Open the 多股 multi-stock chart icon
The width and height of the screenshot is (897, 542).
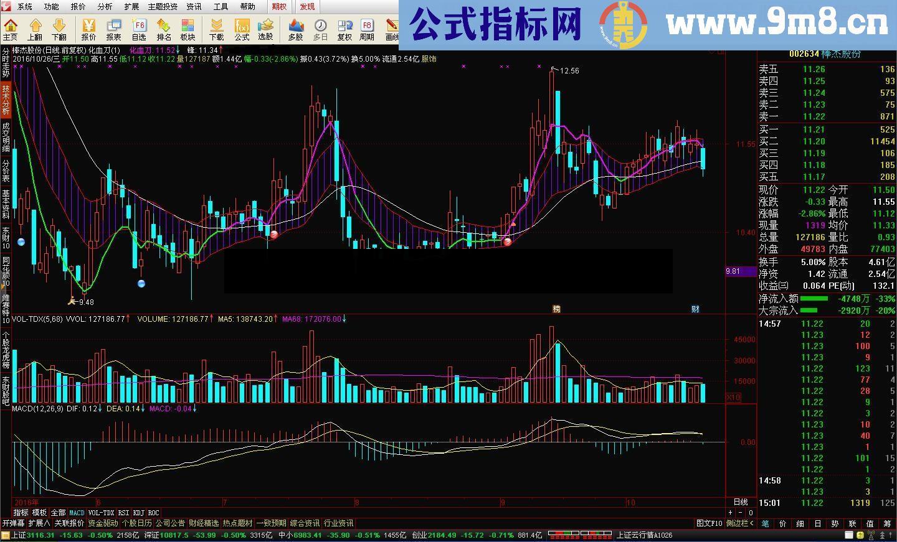point(296,29)
